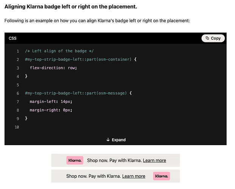
Task: Click line number 10 in the code gutter
Action: pos(17,127)
